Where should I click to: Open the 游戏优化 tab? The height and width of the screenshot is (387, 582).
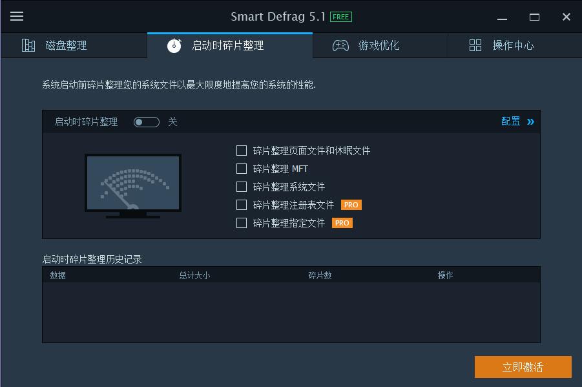pyautogui.click(x=380, y=45)
